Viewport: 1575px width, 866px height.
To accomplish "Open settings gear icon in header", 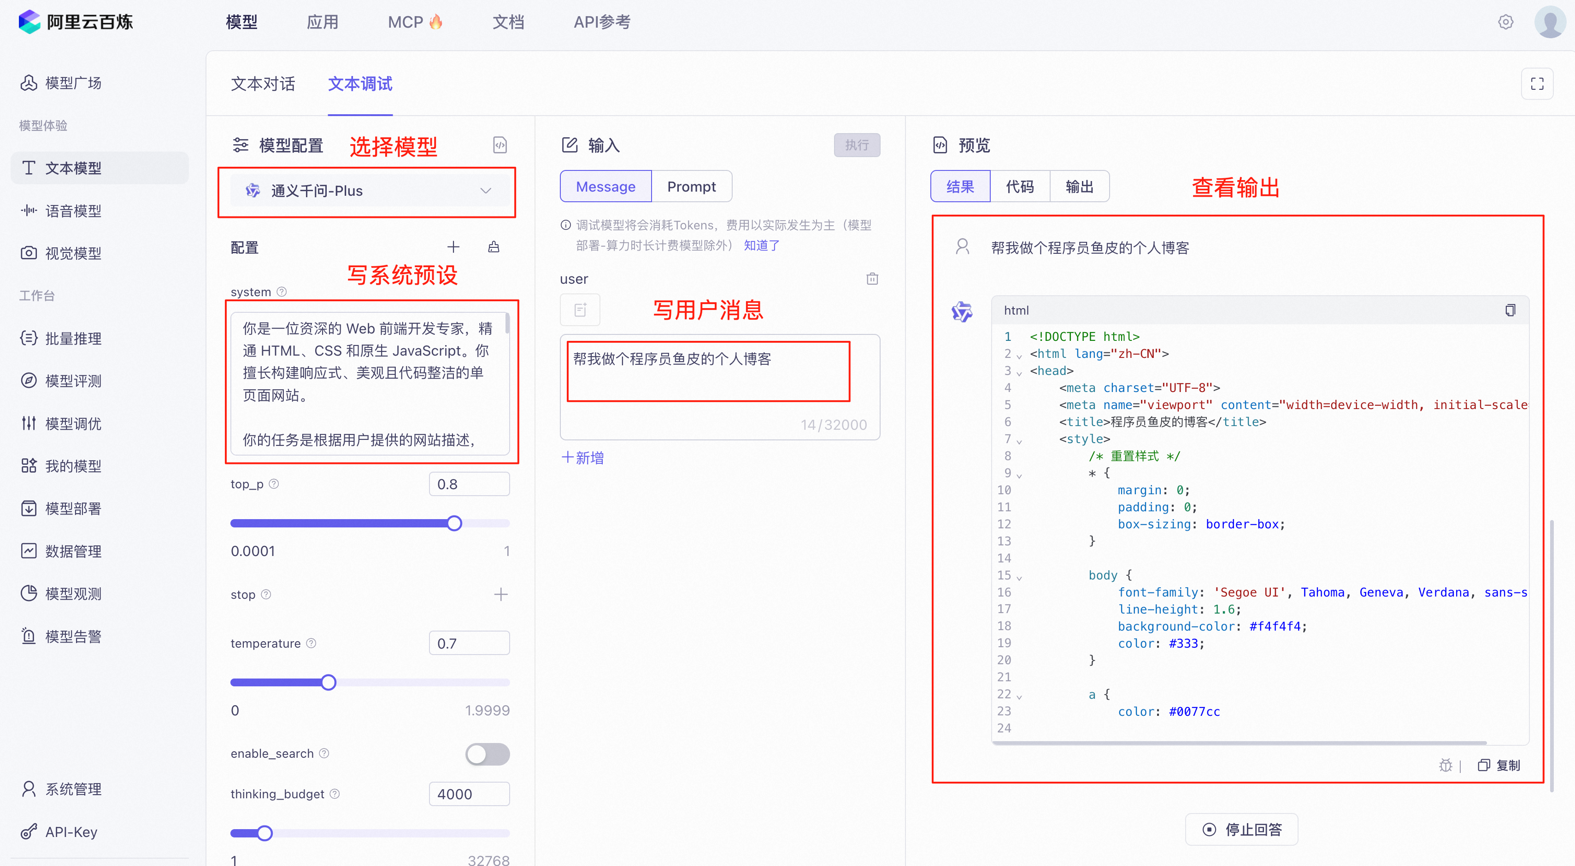I will [x=1505, y=22].
